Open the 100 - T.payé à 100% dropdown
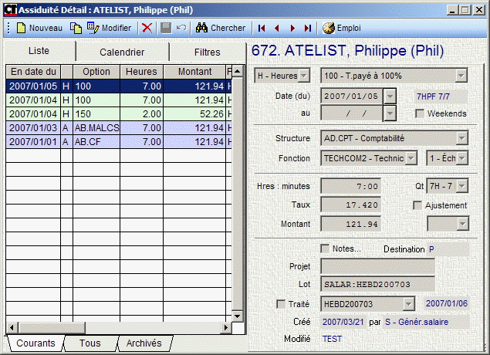 (461, 76)
